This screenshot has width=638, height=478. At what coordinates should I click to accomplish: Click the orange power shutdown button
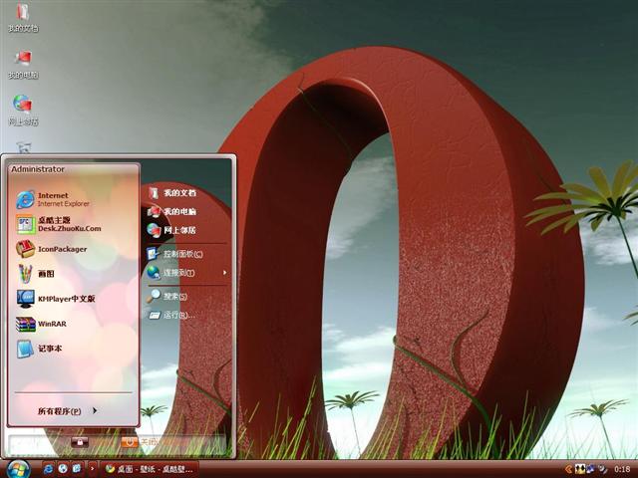130,442
